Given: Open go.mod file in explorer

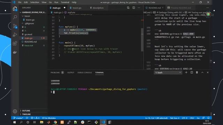Looking at the screenshot, I should tap(33, 34).
